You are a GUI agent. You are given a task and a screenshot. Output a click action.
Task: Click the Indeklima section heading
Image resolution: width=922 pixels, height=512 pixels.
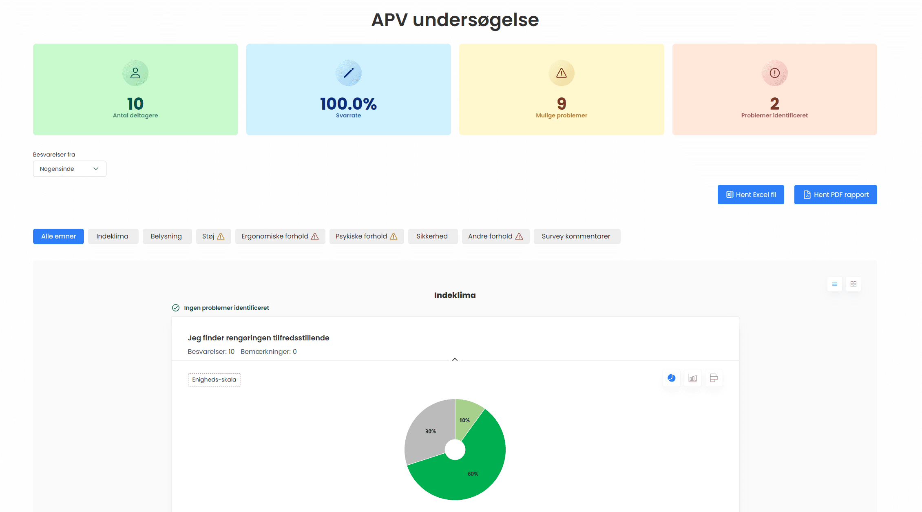point(455,295)
